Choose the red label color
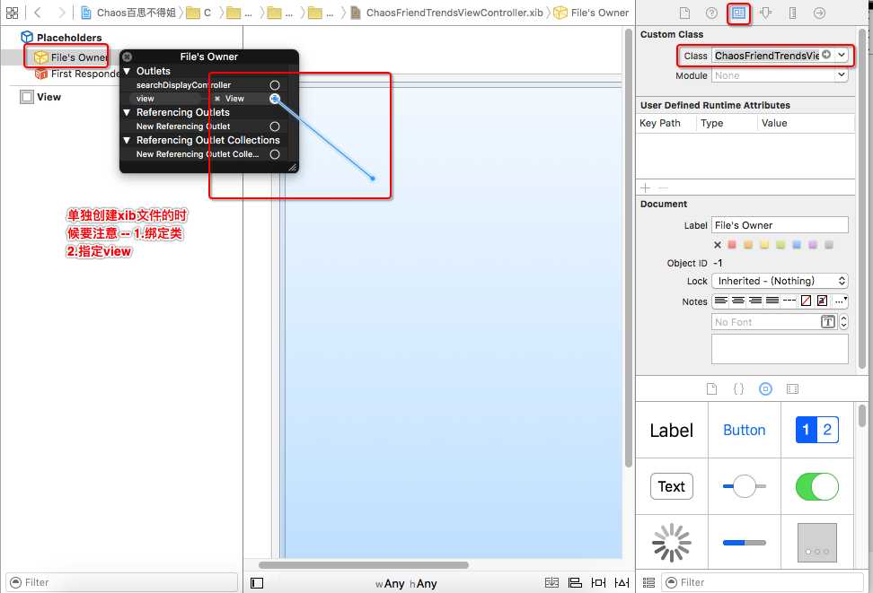 [732, 245]
